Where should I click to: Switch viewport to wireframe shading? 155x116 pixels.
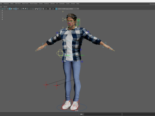click(x=8, y=9)
